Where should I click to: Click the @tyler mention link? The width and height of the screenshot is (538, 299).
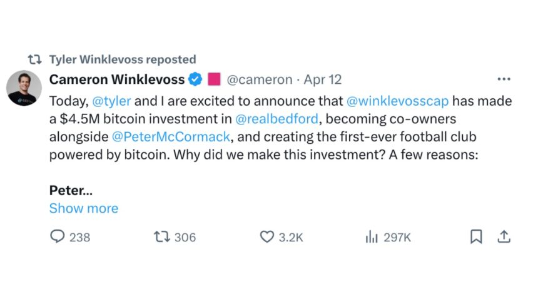pyautogui.click(x=111, y=99)
